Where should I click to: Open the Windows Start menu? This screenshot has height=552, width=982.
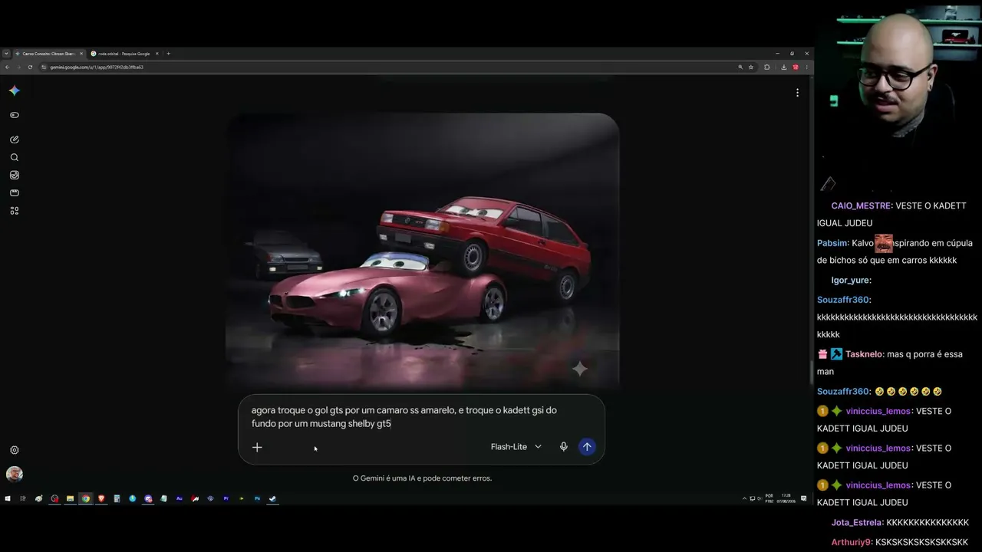click(8, 498)
